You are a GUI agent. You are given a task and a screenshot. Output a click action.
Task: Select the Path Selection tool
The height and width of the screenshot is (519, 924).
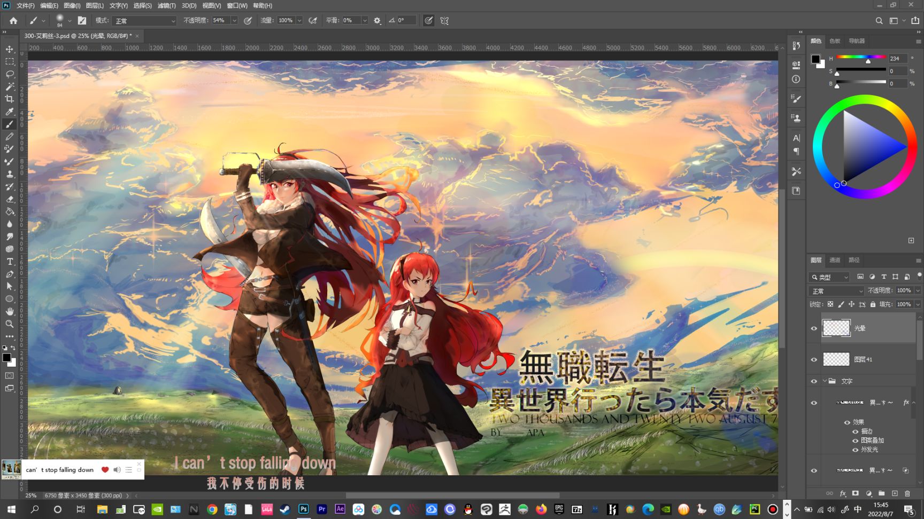pos(10,286)
